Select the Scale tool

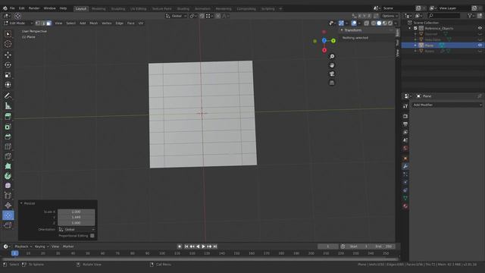pos(8,75)
